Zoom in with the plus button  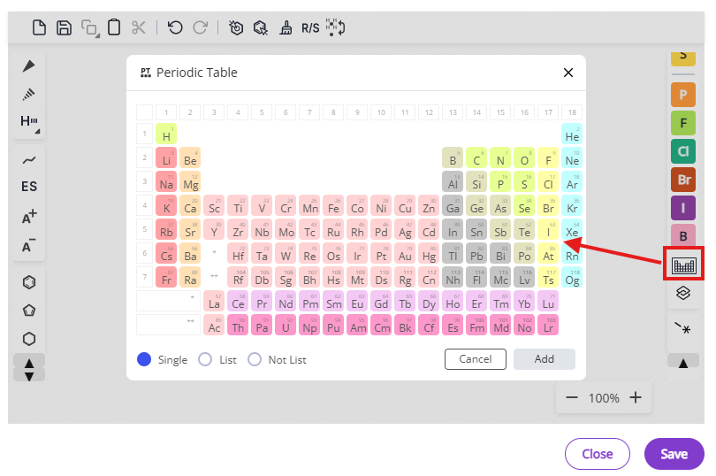pos(636,398)
